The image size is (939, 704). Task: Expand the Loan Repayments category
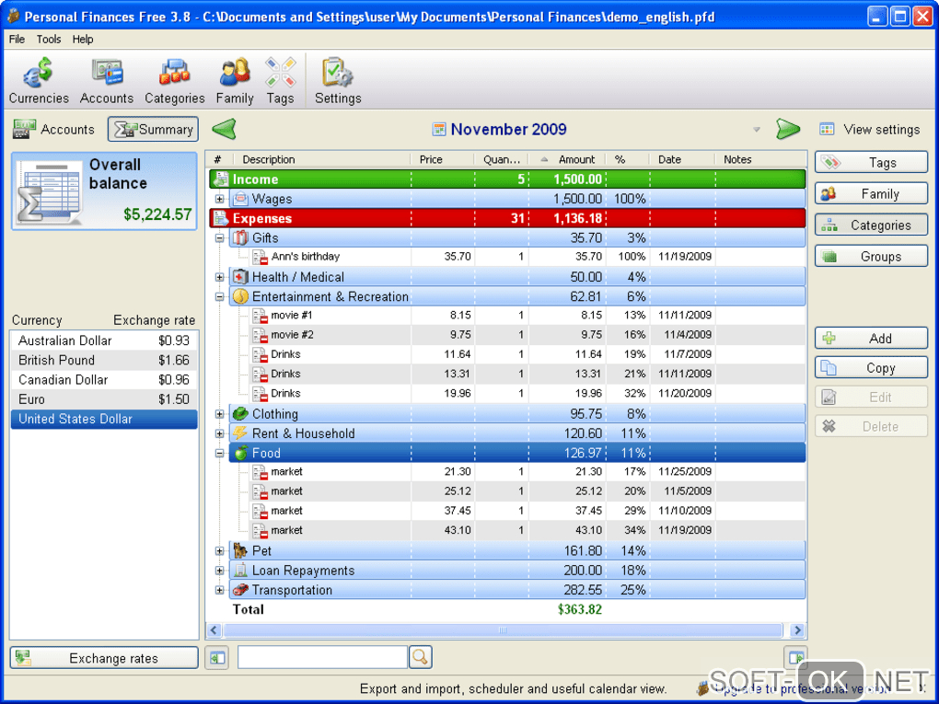pos(220,571)
